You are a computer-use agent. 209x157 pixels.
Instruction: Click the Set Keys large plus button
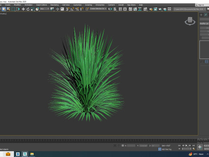pyautogui.click(x=200, y=147)
